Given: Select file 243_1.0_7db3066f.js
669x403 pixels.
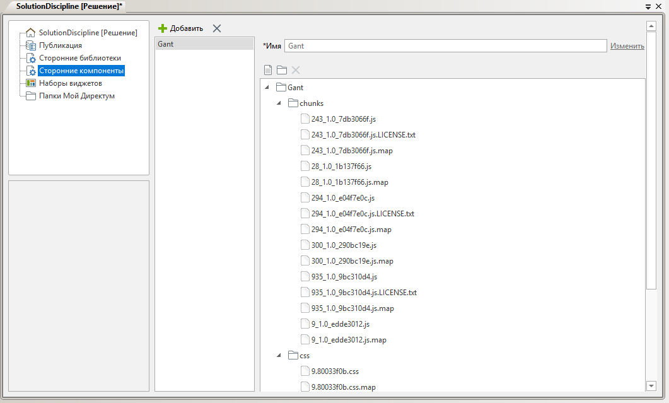Looking at the screenshot, I should point(343,119).
